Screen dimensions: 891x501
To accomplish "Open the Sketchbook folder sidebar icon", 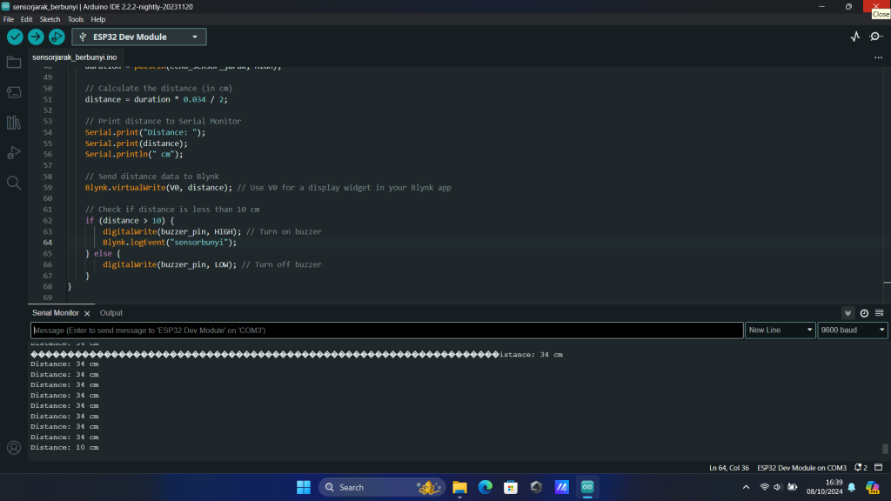I will (x=14, y=62).
